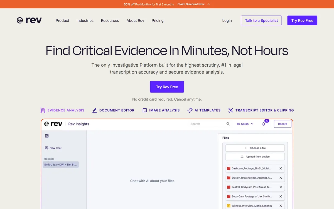
Task: Click the New Chat icon
Action: coord(47,148)
